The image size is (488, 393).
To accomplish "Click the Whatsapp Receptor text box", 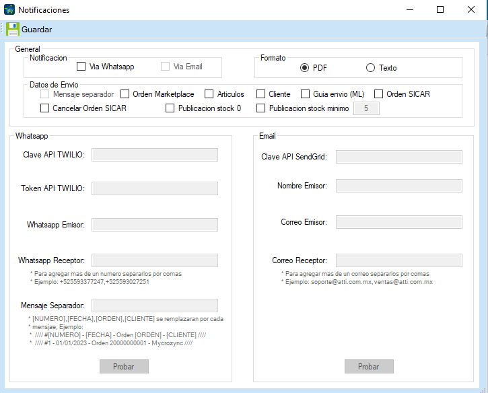I will pos(155,260).
